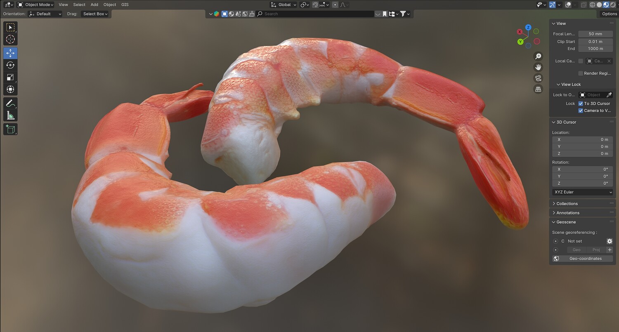Toggle the camera view icon

click(538, 78)
